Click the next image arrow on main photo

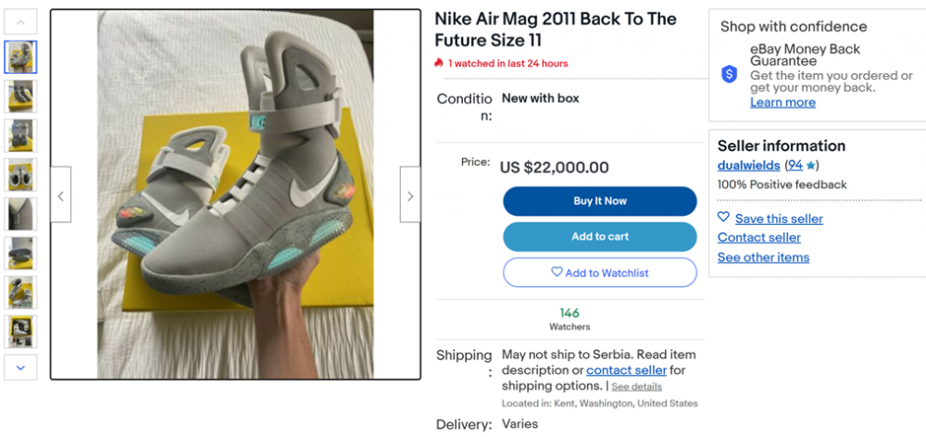pos(410,194)
